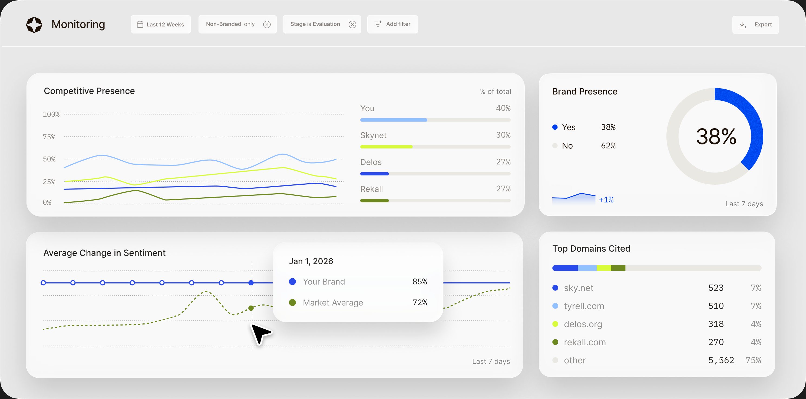This screenshot has width=806, height=399.
Task: Click the blue Yes legend dot in Brand Presence
Action: 555,127
